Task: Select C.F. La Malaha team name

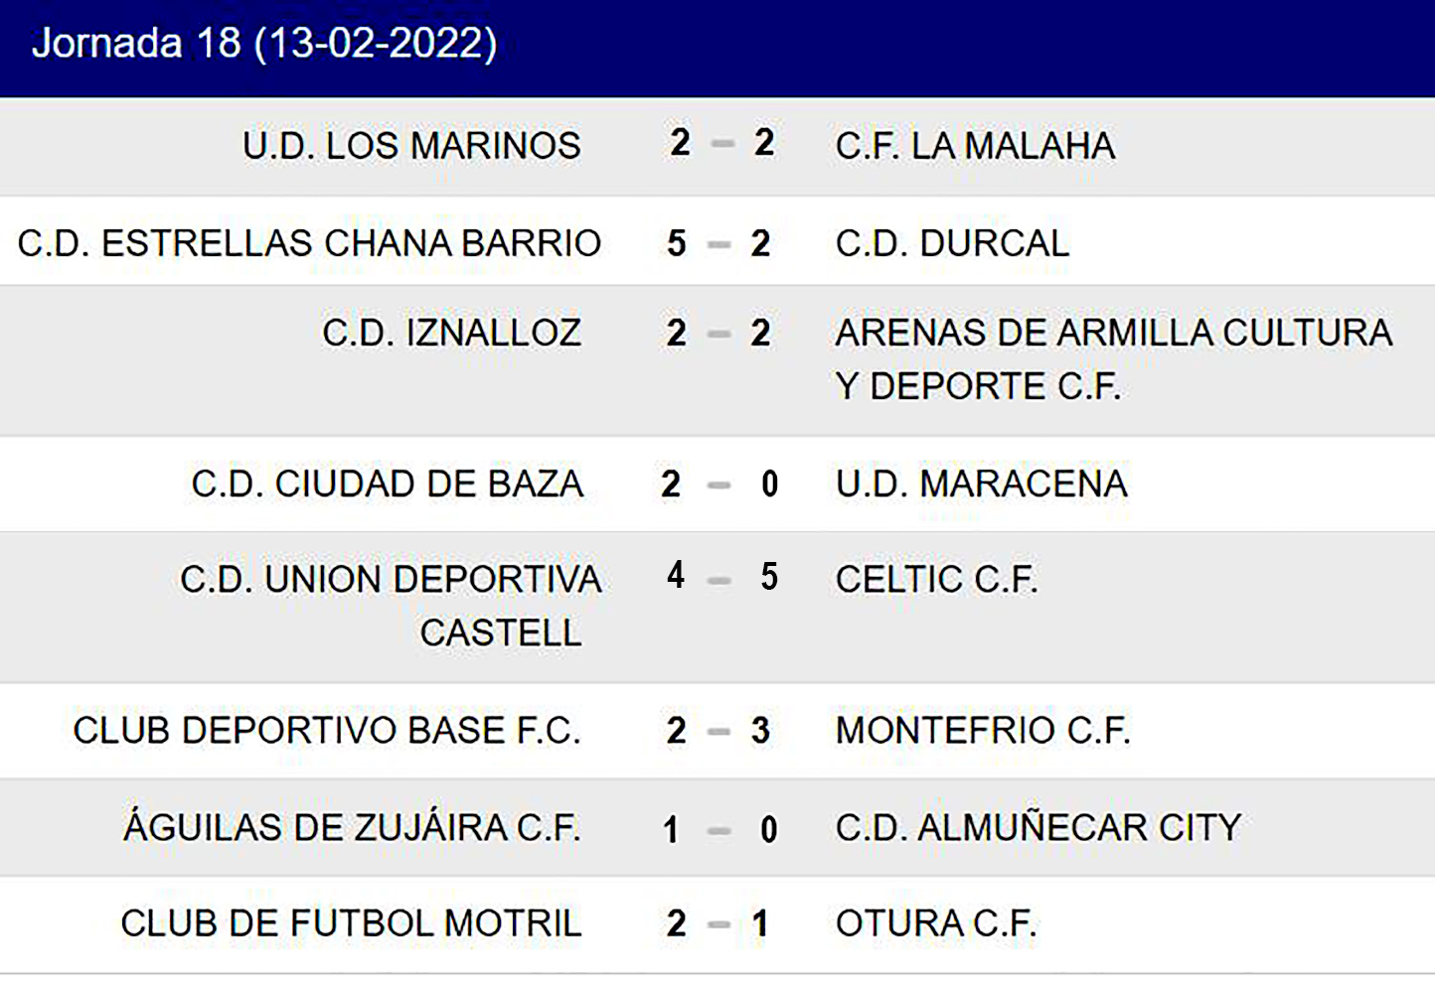Action: [x=975, y=146]
